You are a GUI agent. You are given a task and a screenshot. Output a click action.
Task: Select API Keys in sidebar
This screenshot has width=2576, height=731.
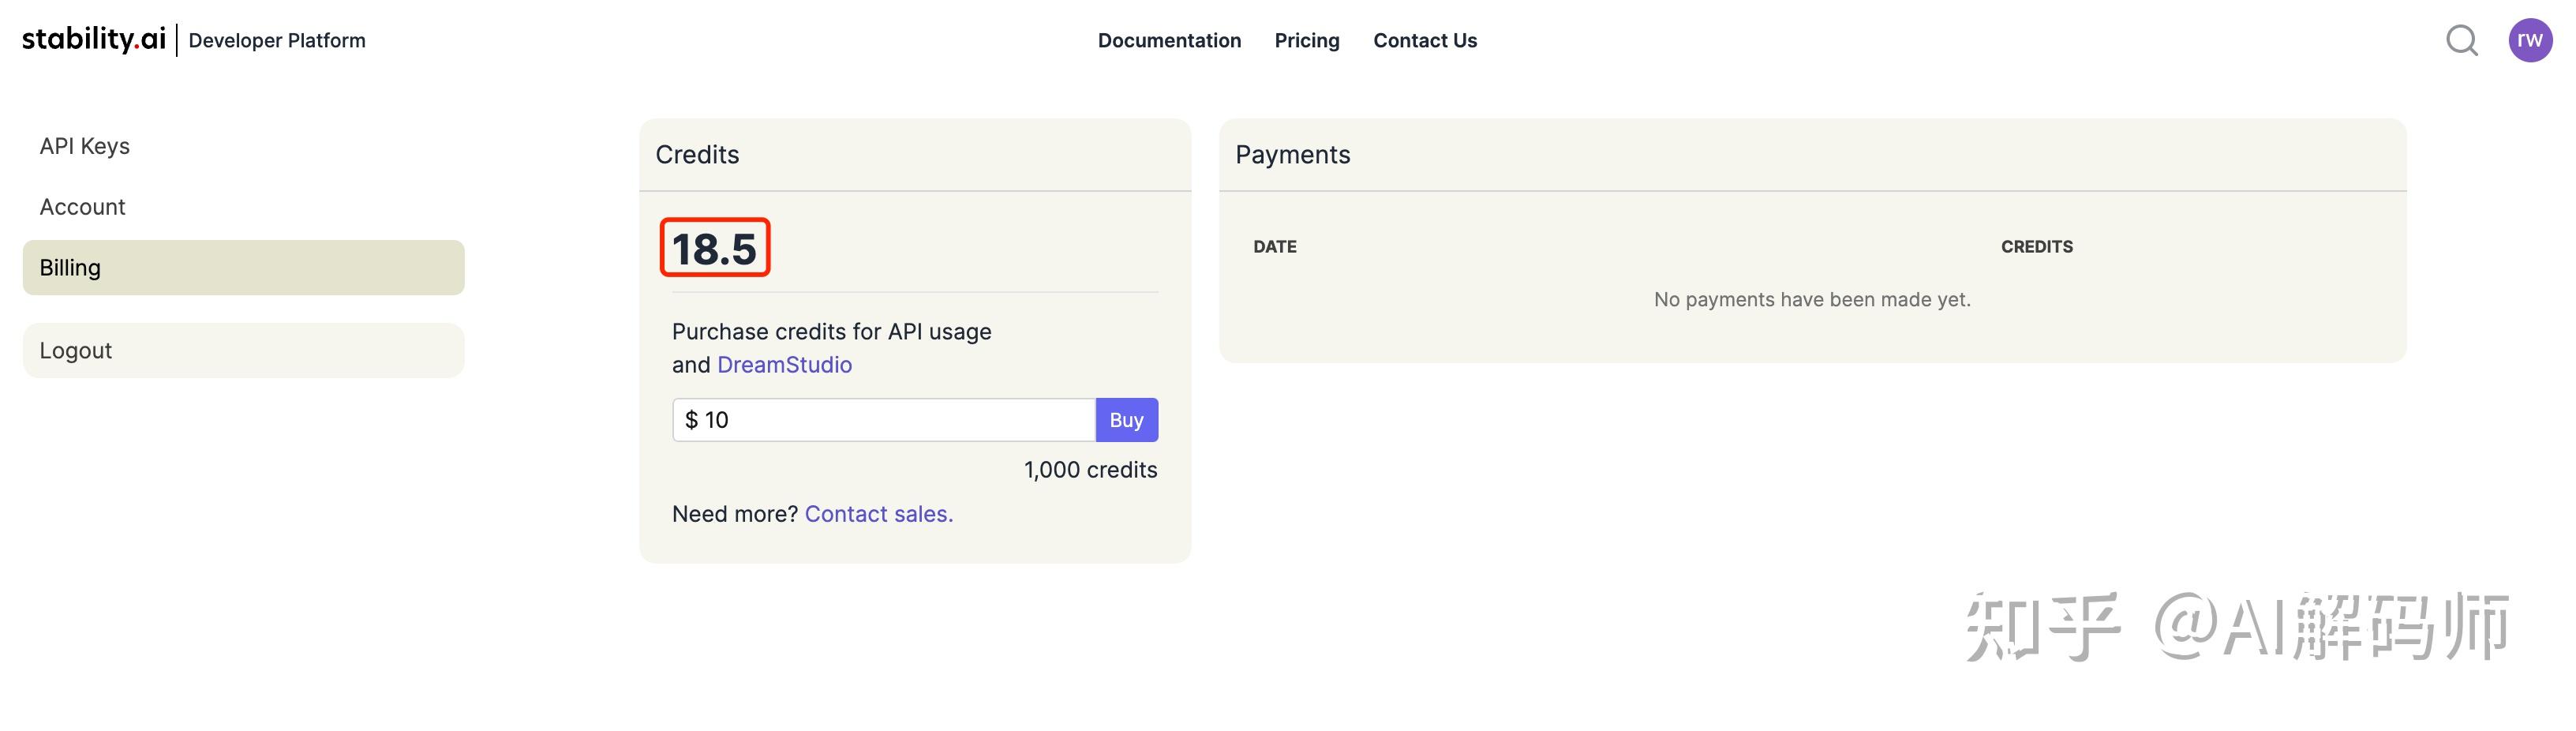(85, 146)
